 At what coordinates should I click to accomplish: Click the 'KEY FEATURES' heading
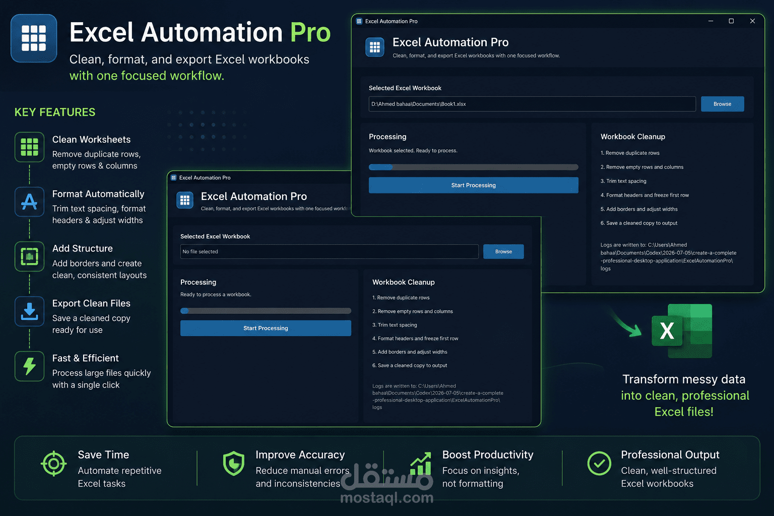tap(55, 112)
